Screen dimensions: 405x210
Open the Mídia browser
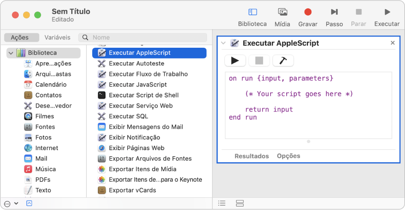pyautogui.click(x=282, y=12)
